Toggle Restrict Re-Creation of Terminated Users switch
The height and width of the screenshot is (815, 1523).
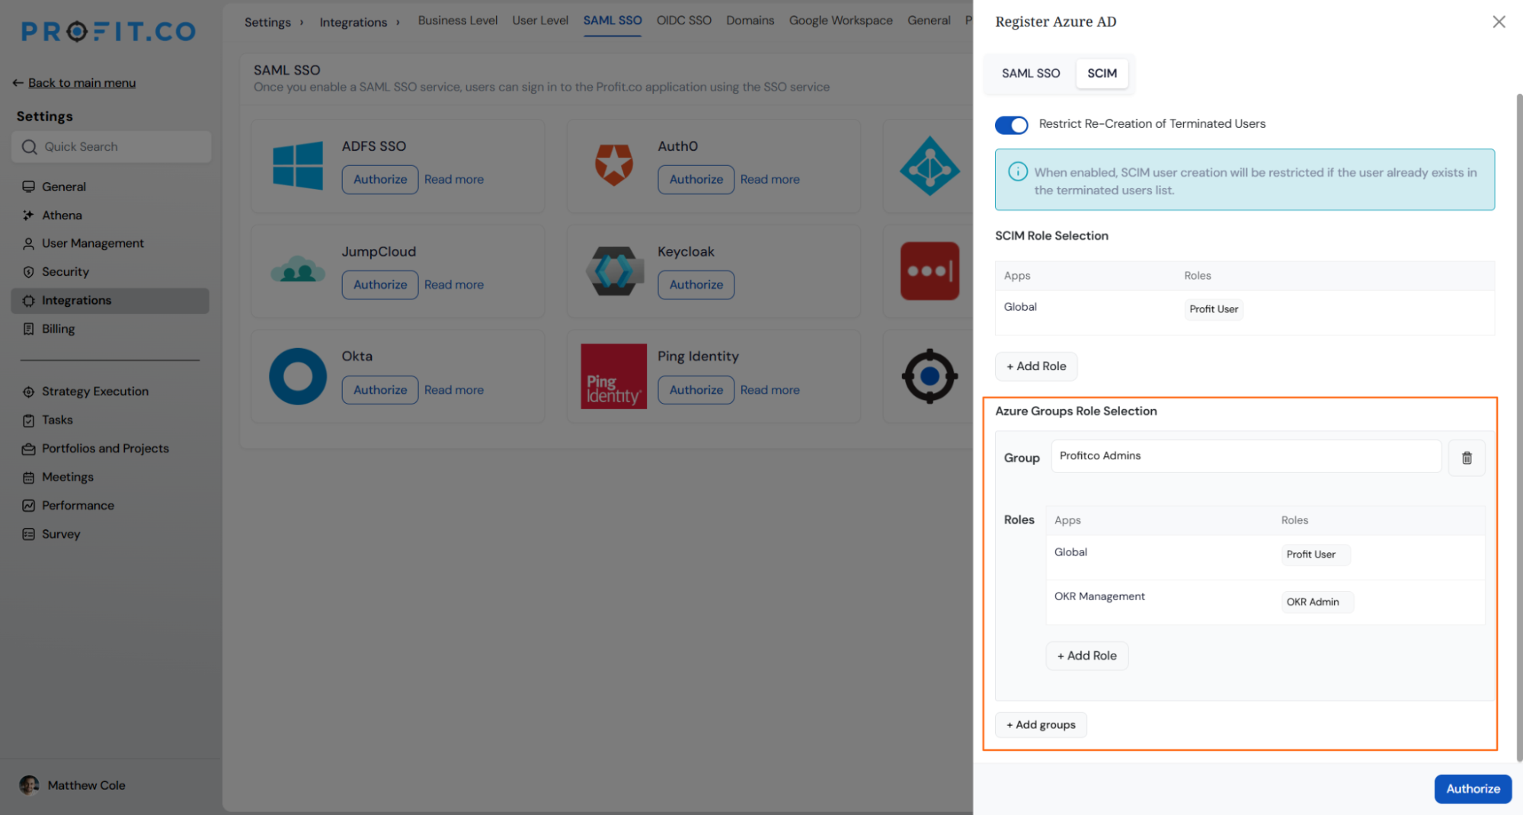click(1011, 125)
